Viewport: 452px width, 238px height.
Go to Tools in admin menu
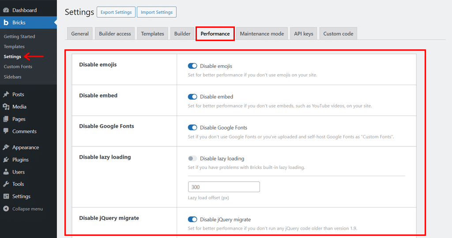coord(28,184)
